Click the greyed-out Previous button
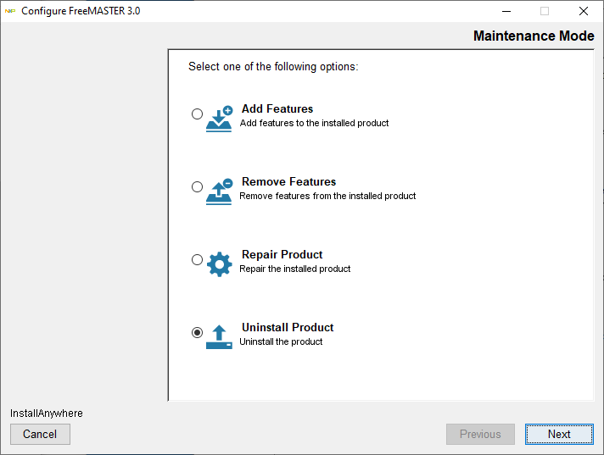Image resolution: width=604 pixels, height=455 pixels. 480,434
